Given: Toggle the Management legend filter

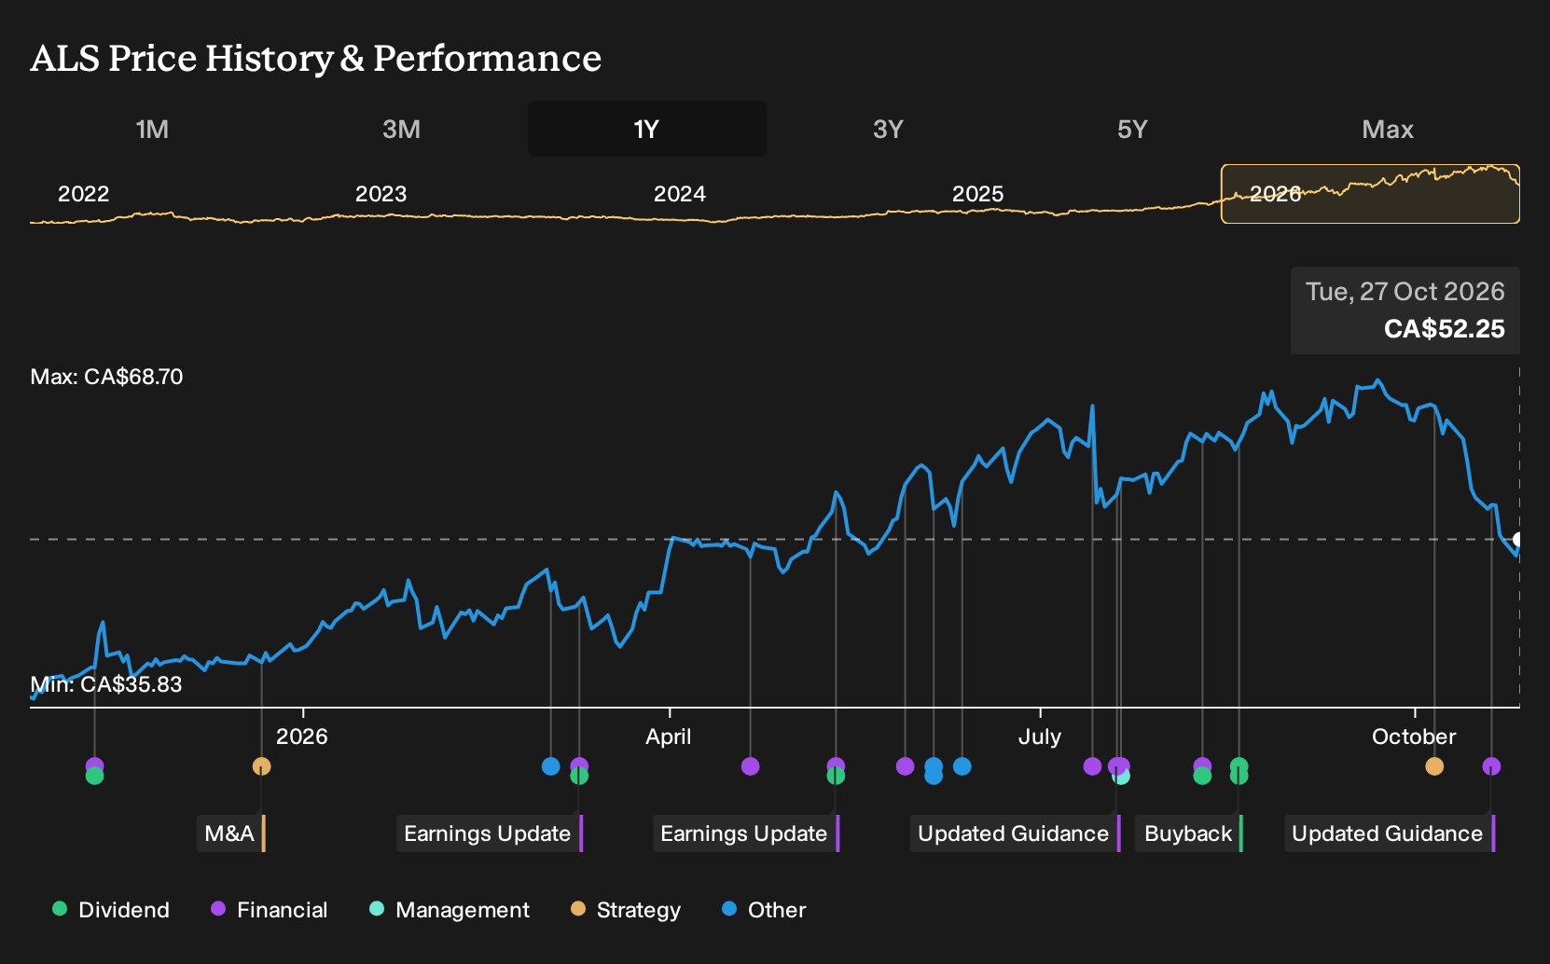Looking at the screenshot, I should pyautogui.click(x=450, y=910).
